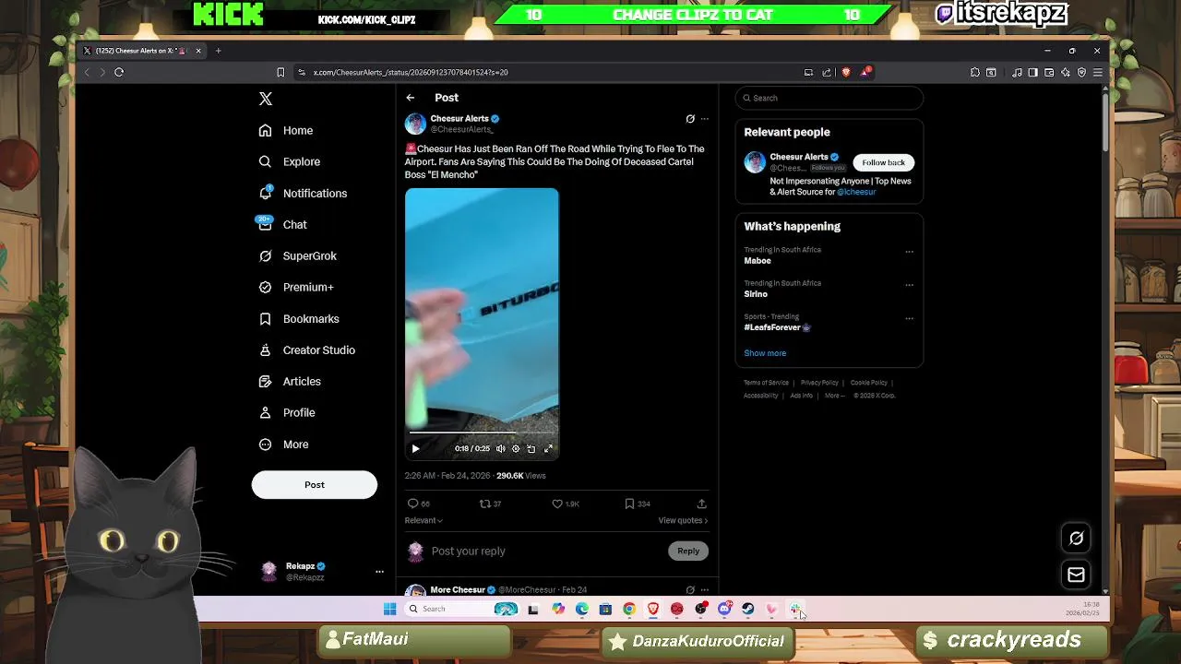Screen dimensions: 1181x664
Task: Click the gray Reply button
Action: tap(688, 551)
